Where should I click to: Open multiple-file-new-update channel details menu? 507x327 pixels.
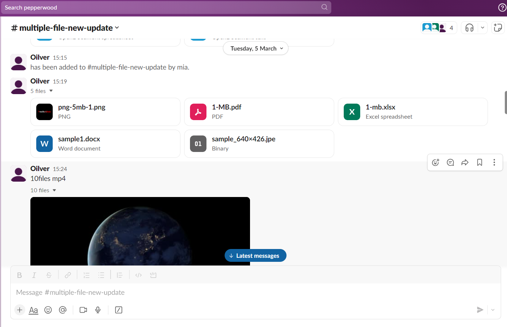(65, 28)
